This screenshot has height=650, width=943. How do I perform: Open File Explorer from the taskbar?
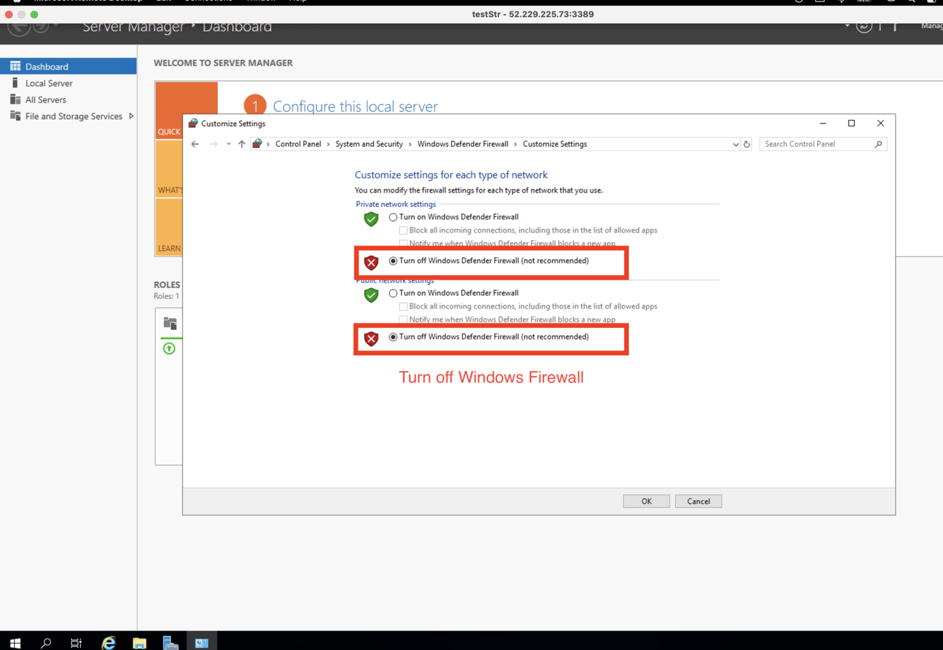(139, 642)
